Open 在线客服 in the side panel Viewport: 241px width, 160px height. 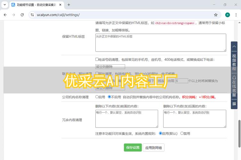[234, 86]
